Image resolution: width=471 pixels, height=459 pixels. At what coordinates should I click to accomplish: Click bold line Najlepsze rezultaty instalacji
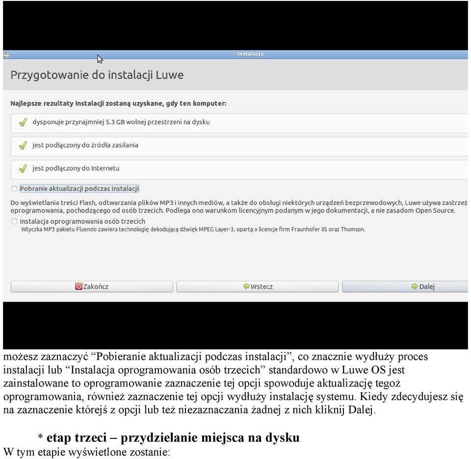pyautogui.click(x=118, y=103)
